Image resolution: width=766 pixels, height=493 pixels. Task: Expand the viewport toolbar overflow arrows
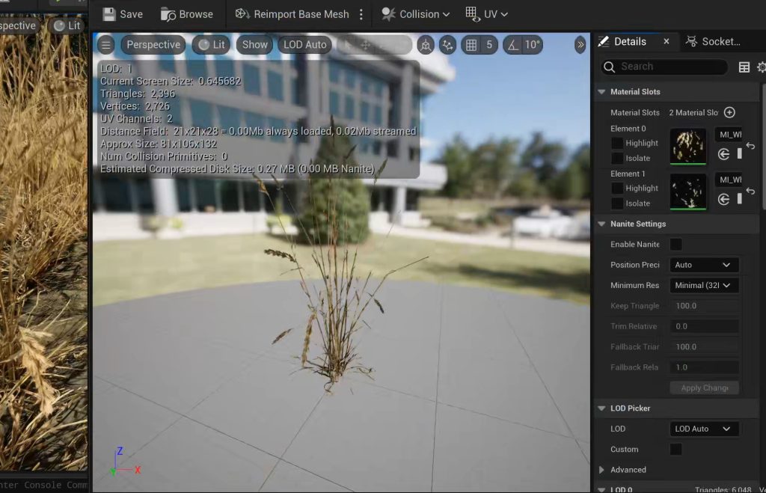pyautogui.click(x=580, y=45)
